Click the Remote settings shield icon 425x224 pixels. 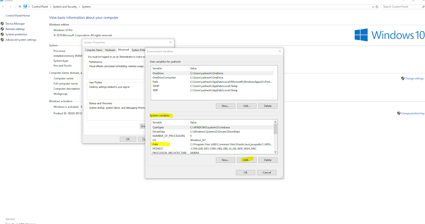click(x=2, y=29)
